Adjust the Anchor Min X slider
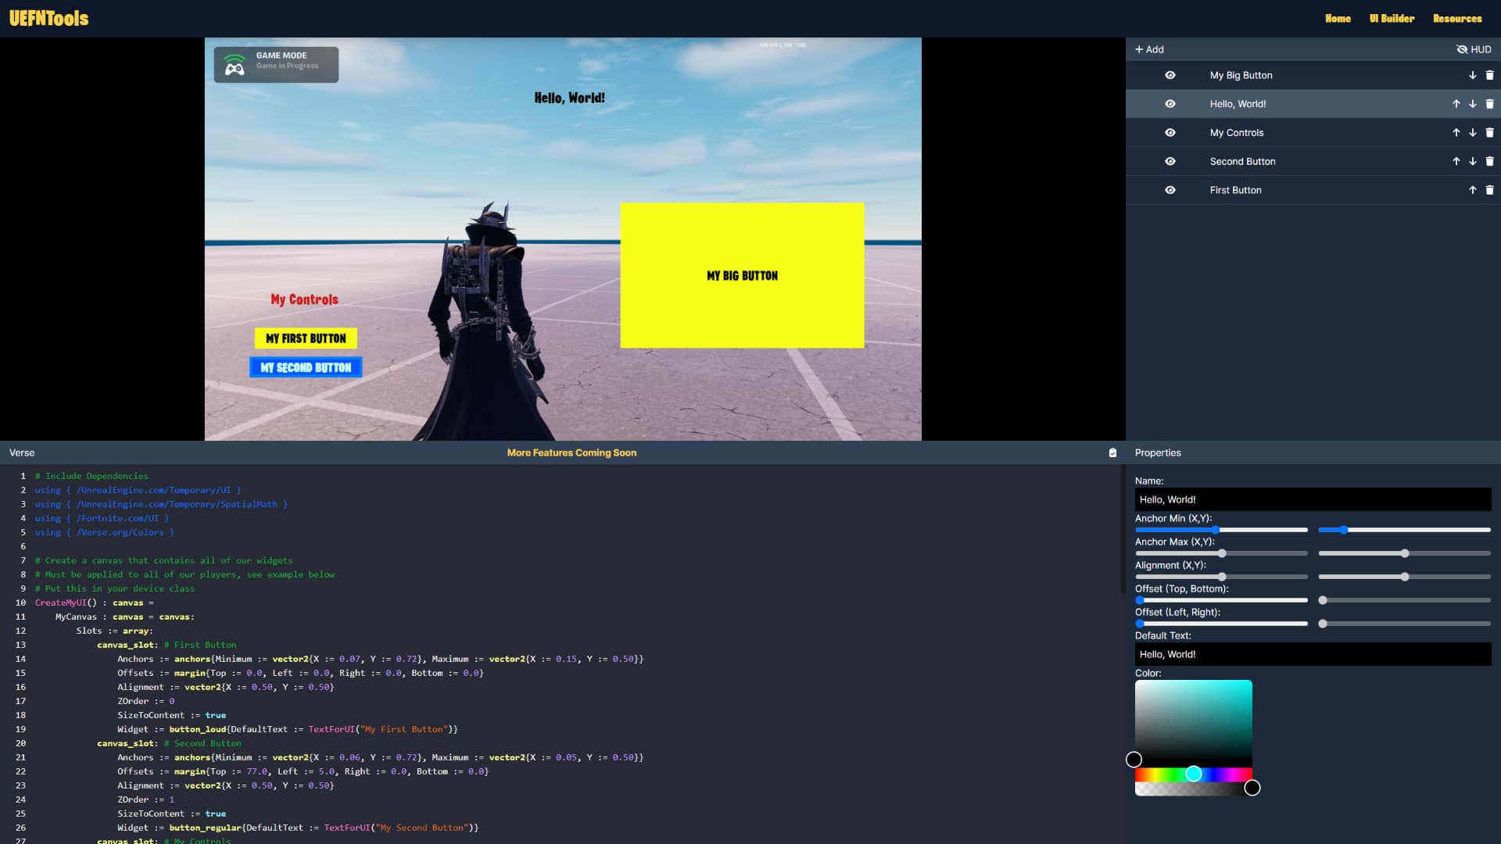This screenshot has height=844, width=1501. 1216,530
